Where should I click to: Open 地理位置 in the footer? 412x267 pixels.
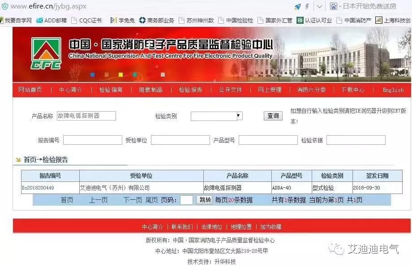click(241, 227)
